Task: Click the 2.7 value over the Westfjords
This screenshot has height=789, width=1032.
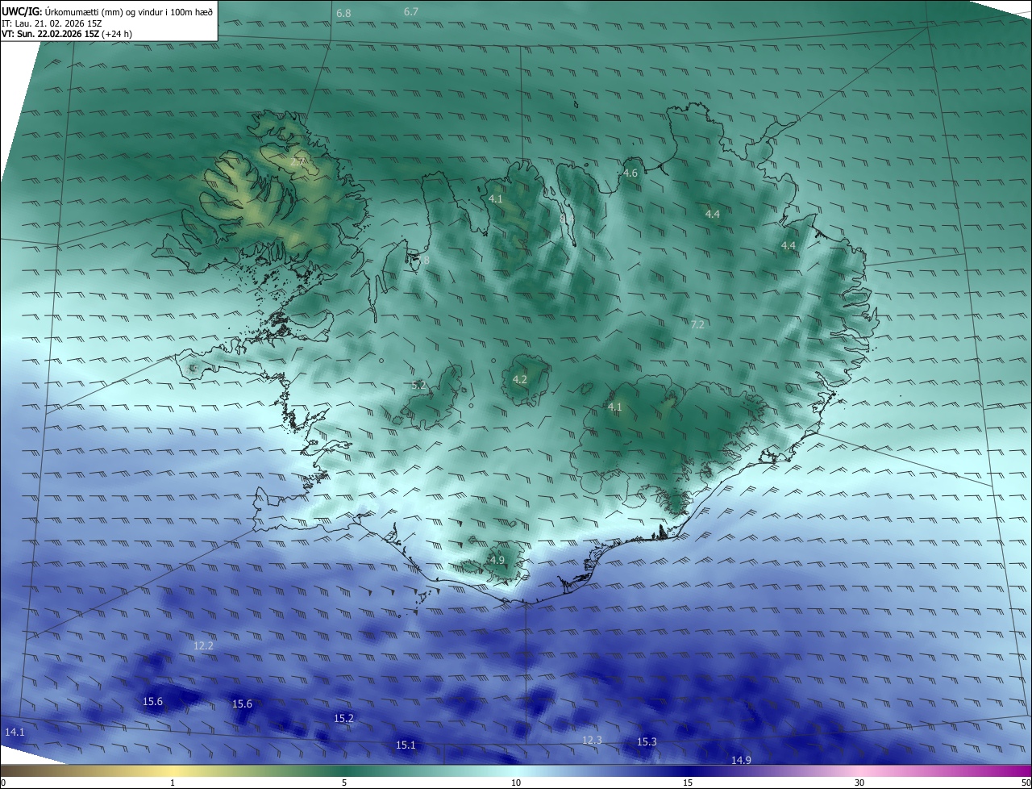Action: (x=298, y=162)
